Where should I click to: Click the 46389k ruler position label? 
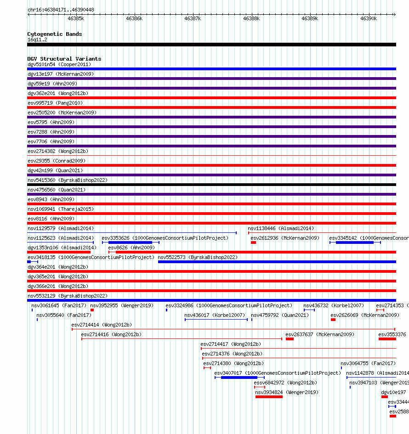coord(310,18)
